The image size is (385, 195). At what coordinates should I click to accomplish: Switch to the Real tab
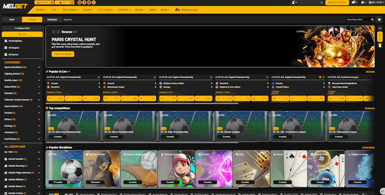click(12, 19)
